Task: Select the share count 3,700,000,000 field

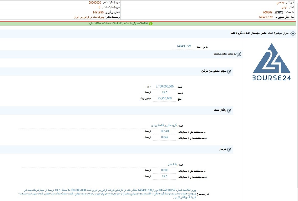Action: pyautogui.click(x=165, y=86)
